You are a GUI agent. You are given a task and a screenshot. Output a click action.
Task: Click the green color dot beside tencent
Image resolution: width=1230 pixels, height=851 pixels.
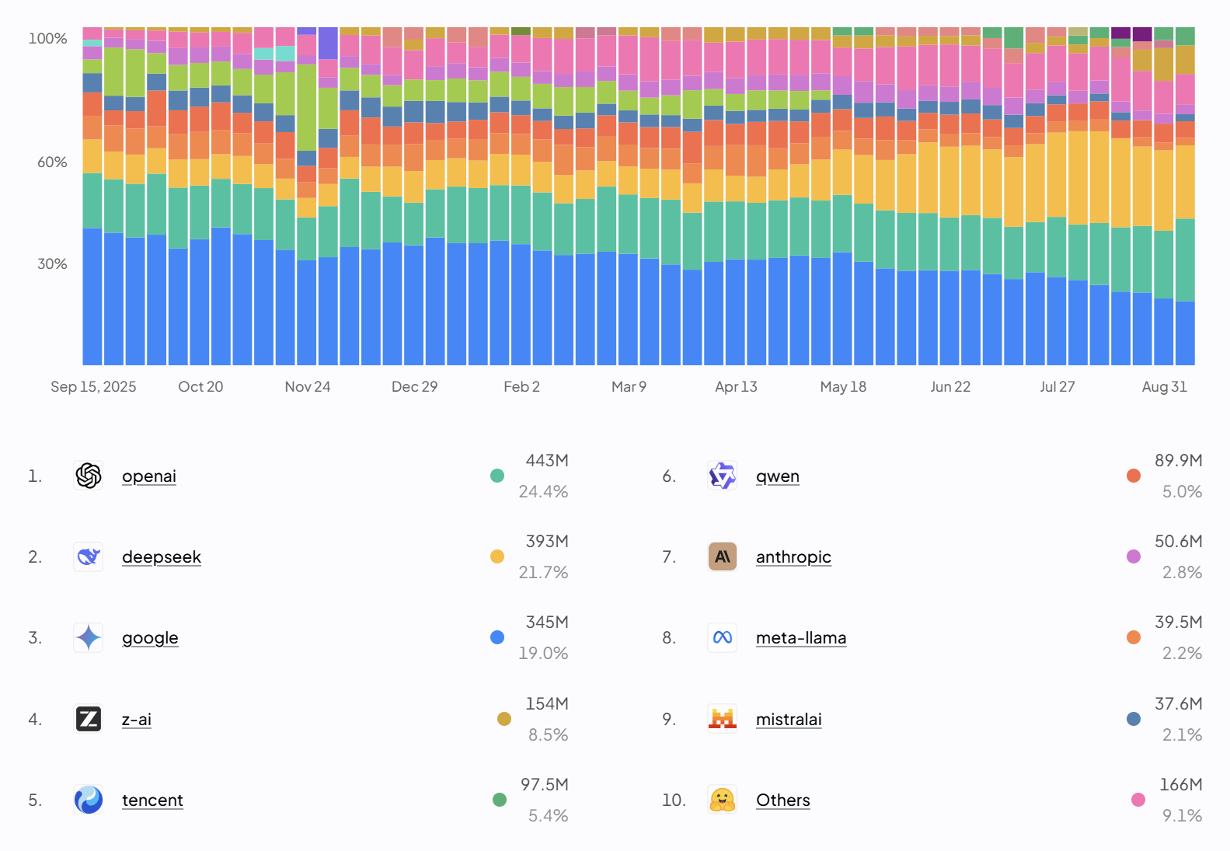coord(500,800)
